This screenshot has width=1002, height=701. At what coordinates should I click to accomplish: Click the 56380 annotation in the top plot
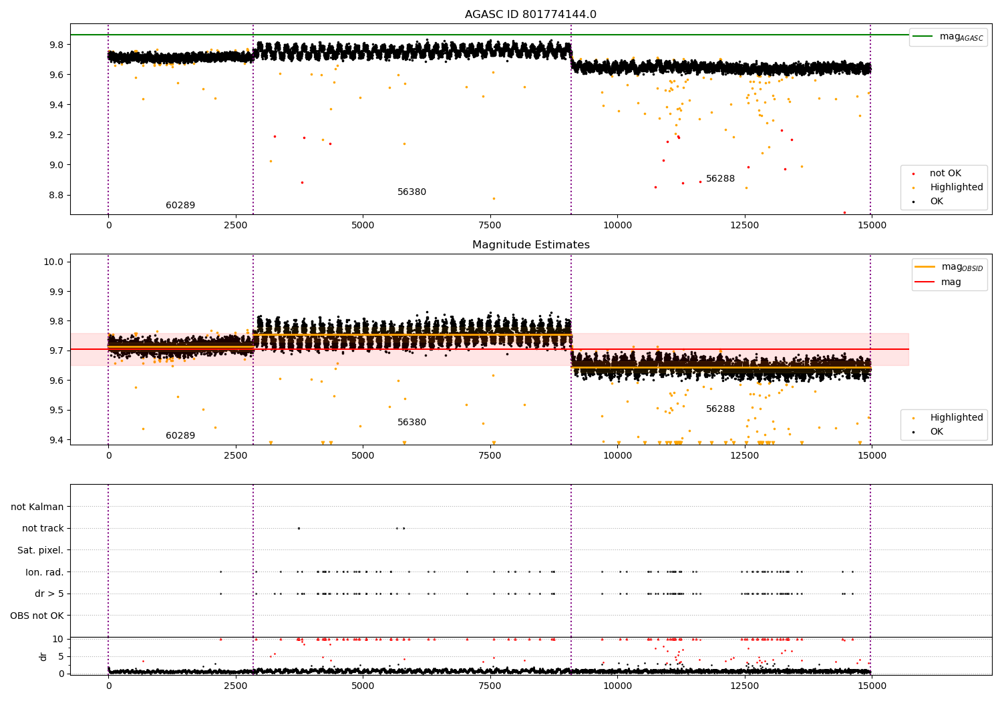point(411,192)
